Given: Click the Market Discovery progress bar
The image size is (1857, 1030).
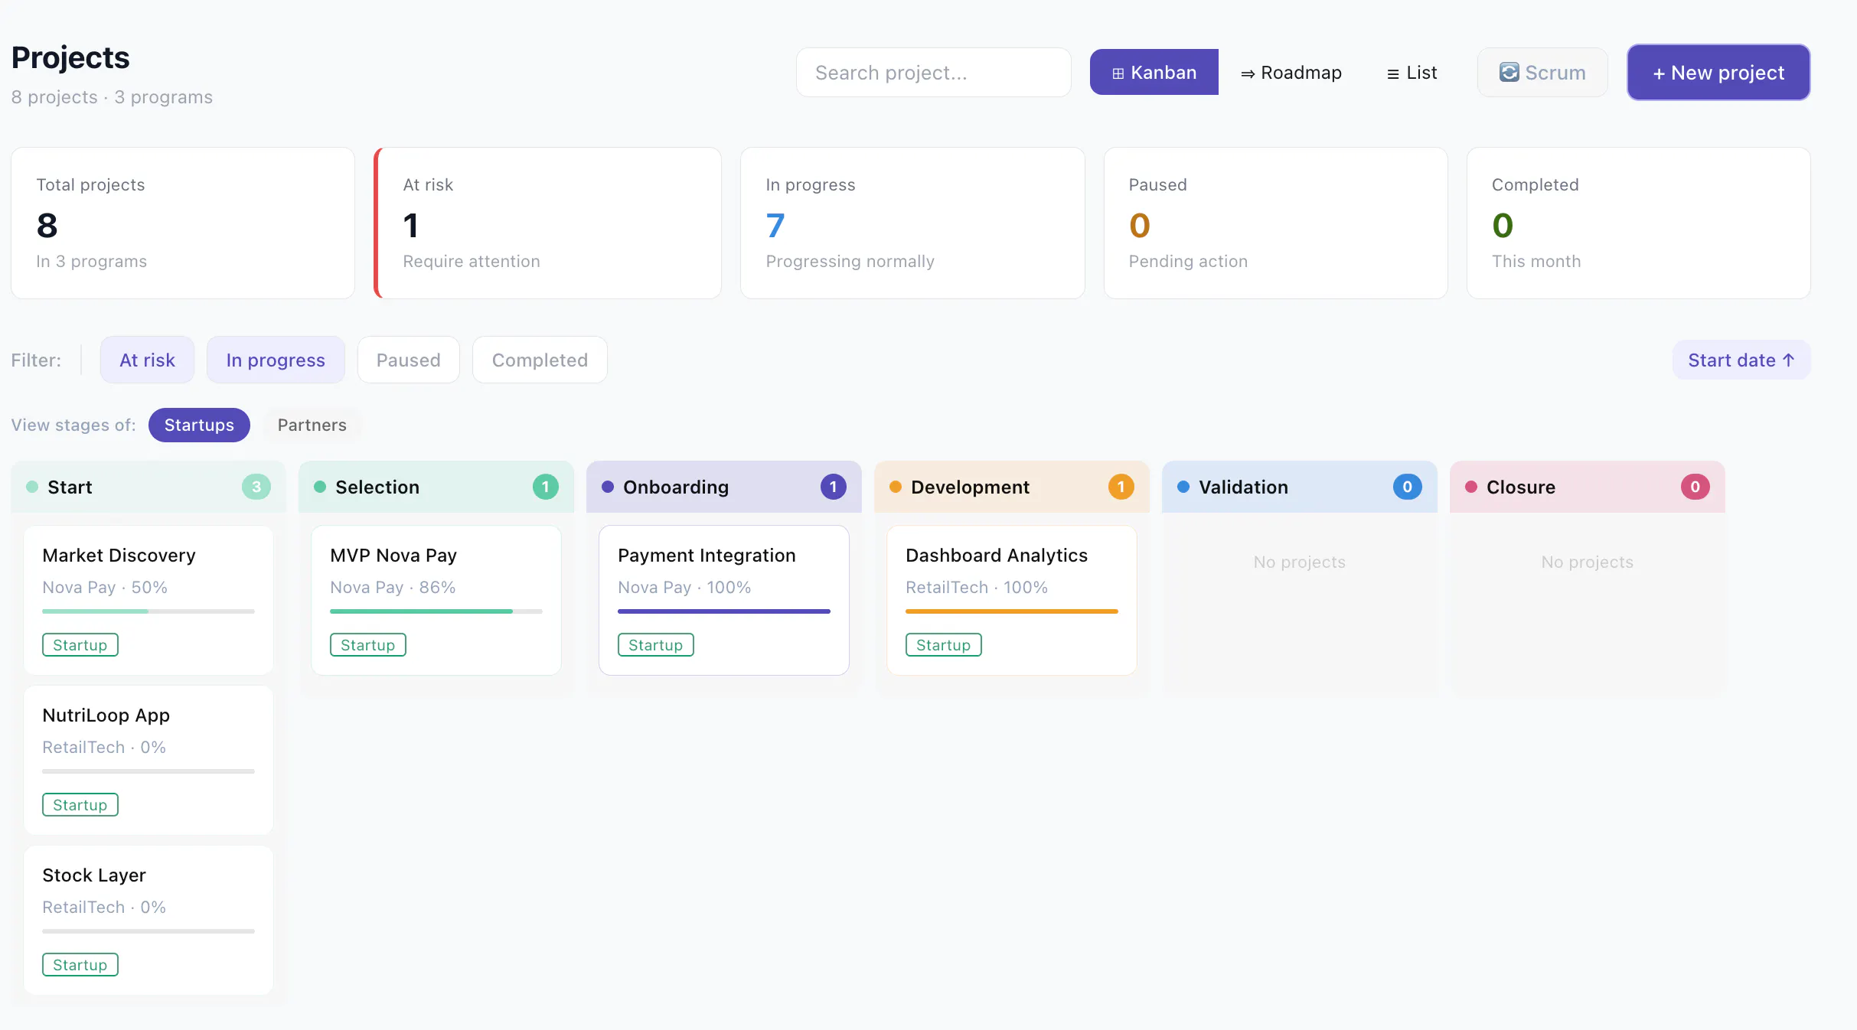Looking at the screenshot, I should click(148, 611).
